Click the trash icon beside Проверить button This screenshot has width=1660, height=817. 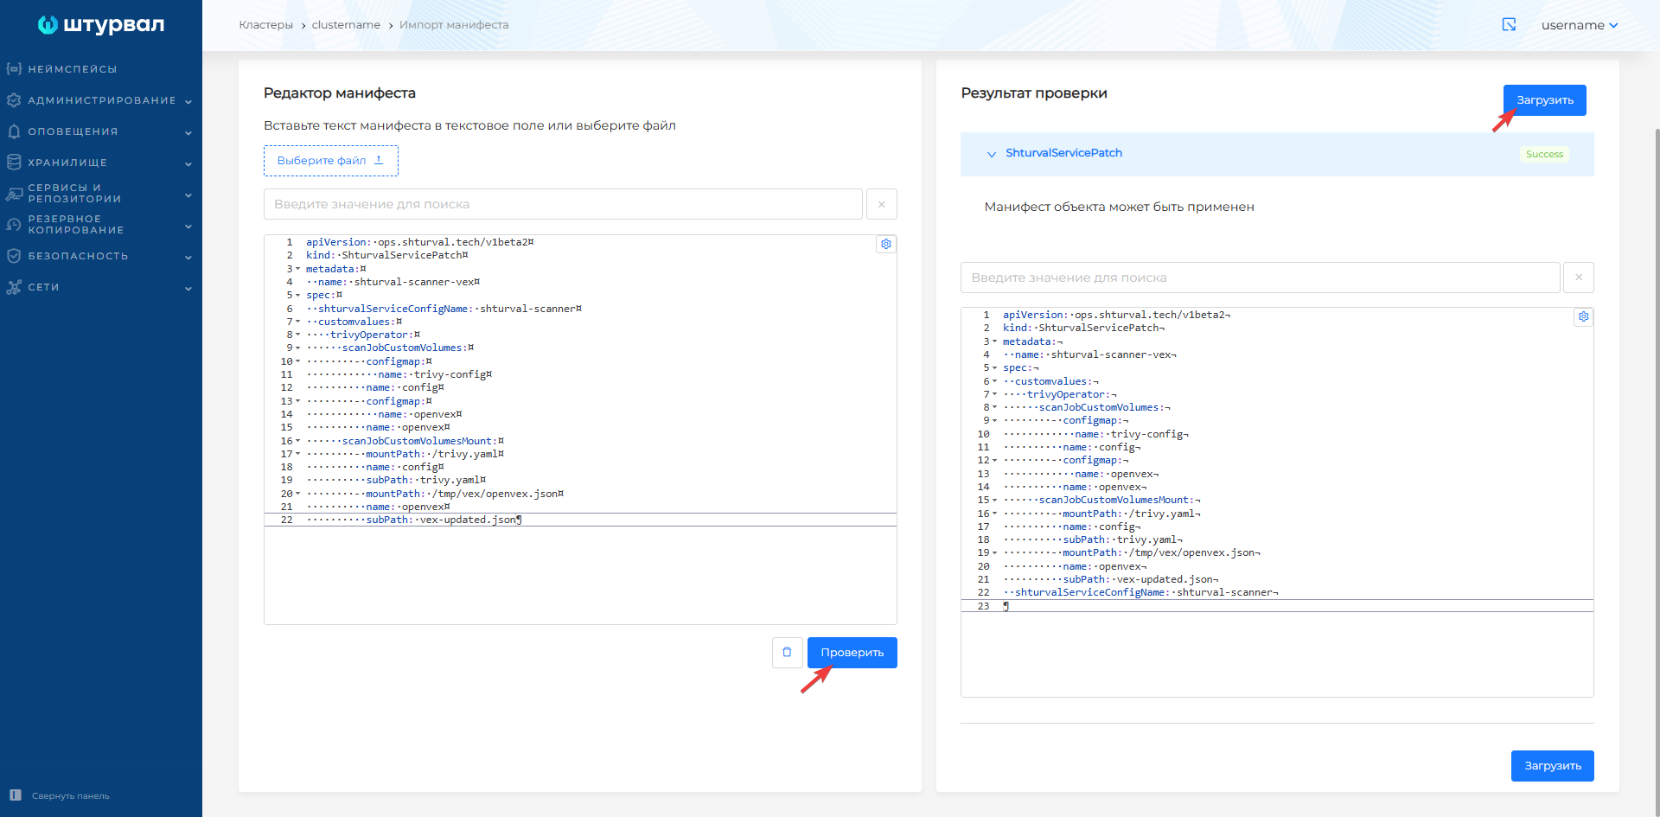pos(787,653)
